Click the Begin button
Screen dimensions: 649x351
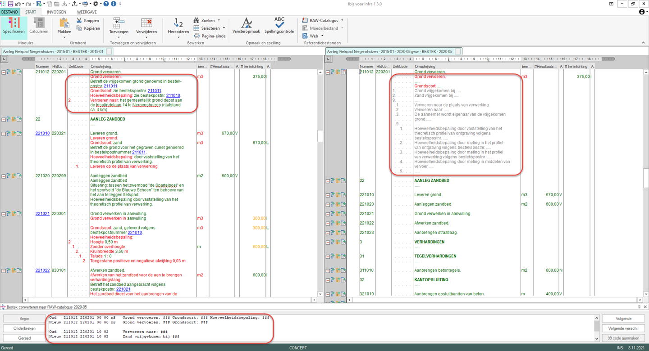coord(24,319)
